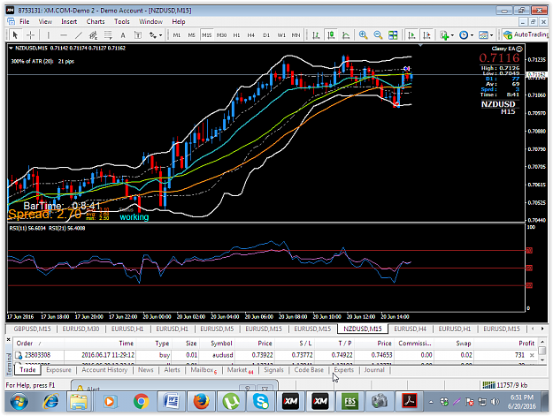Viewport: 553px width, 416px height.
Task: Switch to EURUSD,M30 chart tab
Action: pos(81,329)
